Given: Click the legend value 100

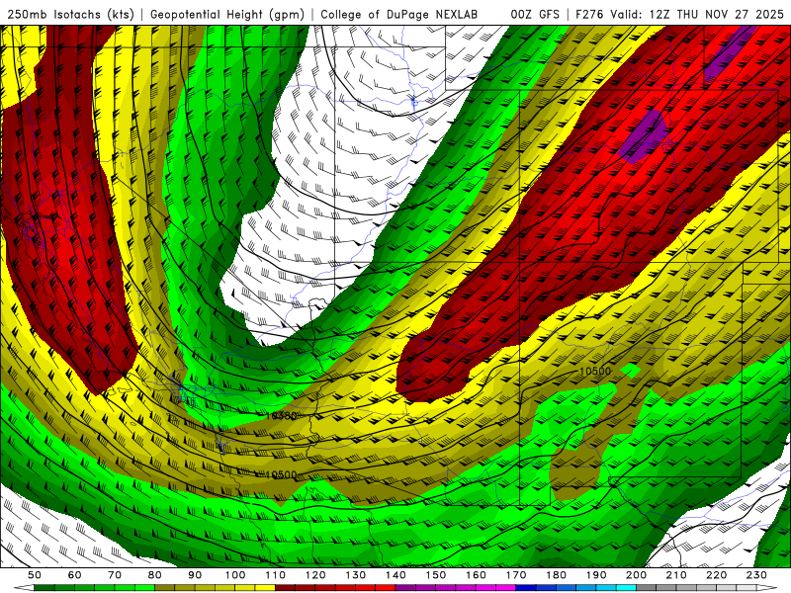Looking at the screenshot, I should (x=235, y=575).
